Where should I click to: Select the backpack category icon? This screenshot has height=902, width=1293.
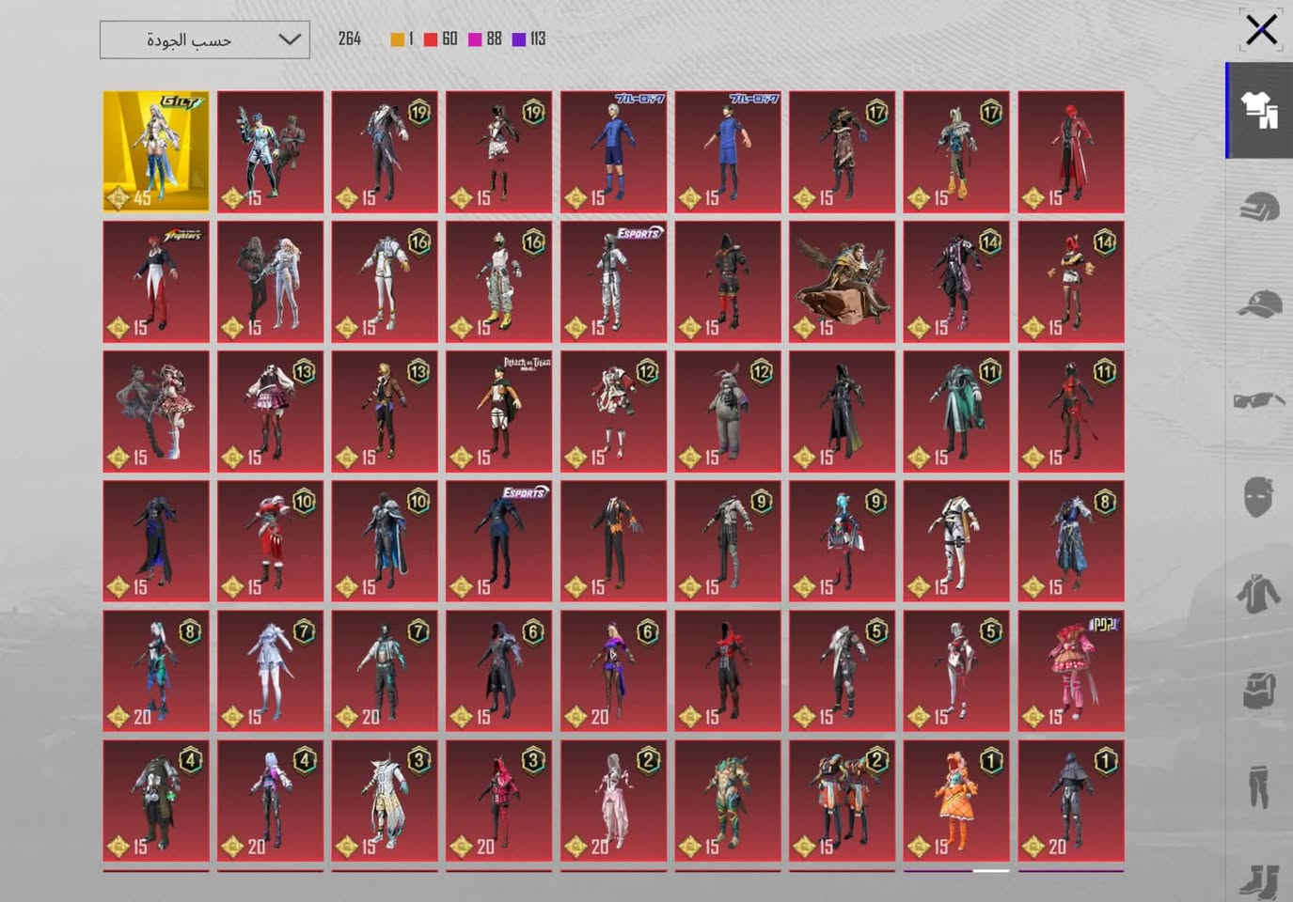(1258, 691)
